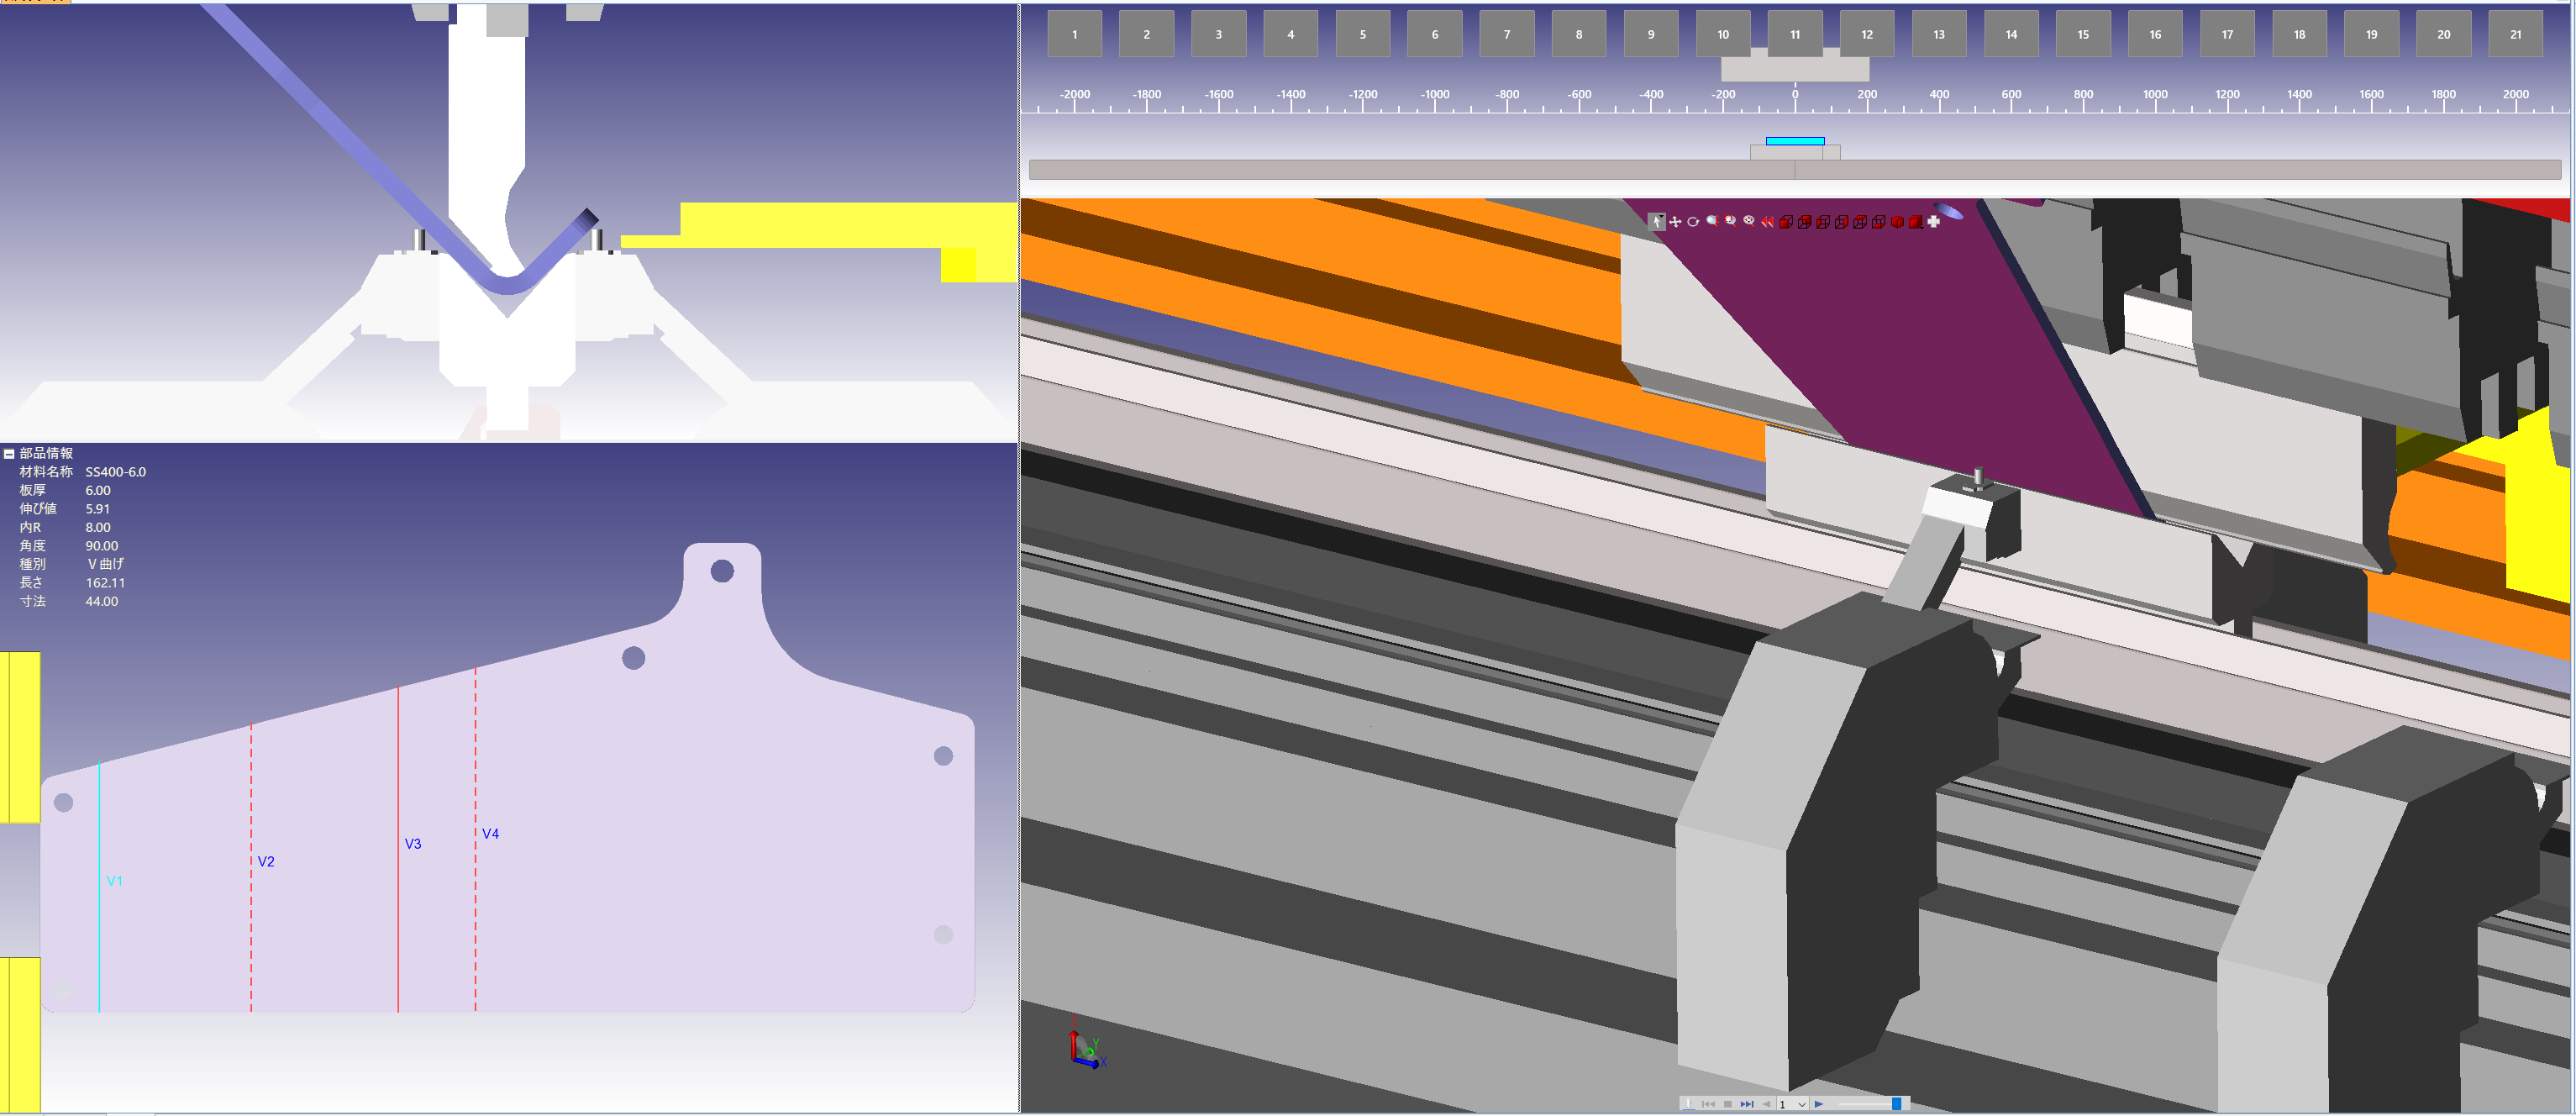Image resolution: width=2576 pixels, height=1116 pixels.
Task: Activate the rotate view tool
Action: 1694,222
